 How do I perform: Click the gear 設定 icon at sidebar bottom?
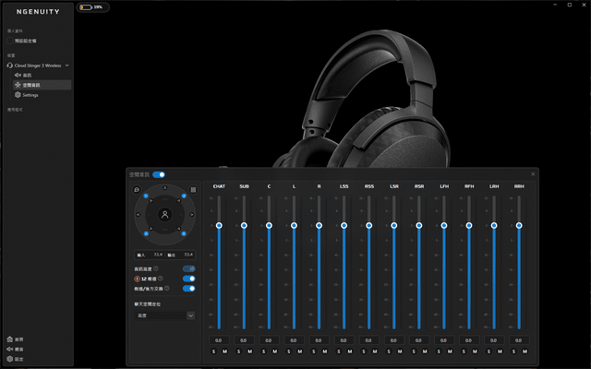(x=10, y=359)
